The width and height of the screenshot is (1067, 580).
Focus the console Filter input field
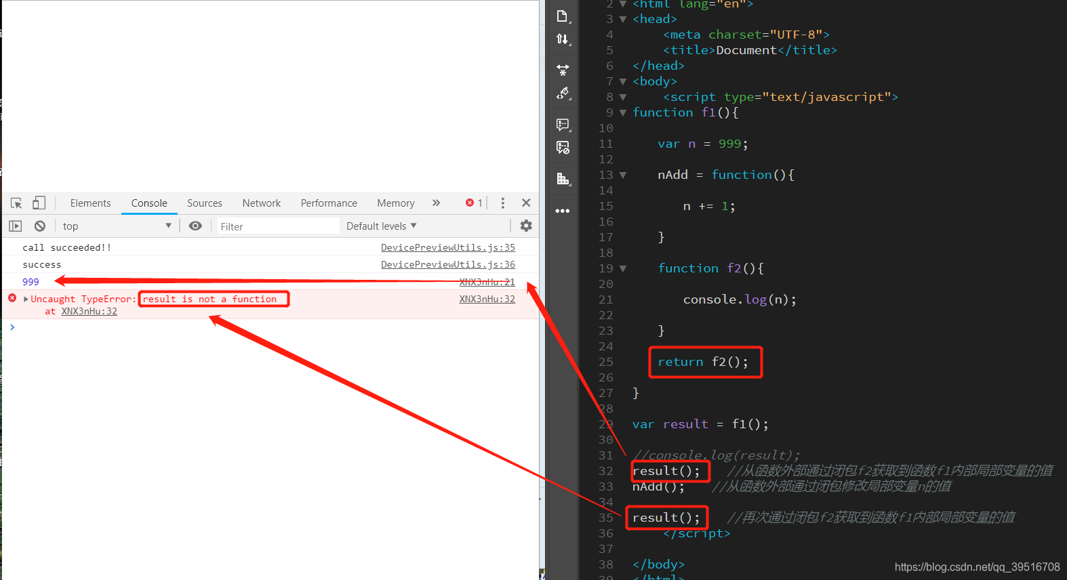point(278,226)
